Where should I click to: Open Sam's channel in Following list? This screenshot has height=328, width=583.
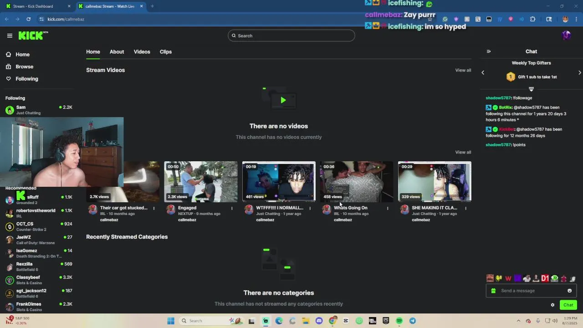(x=39, y=110)
